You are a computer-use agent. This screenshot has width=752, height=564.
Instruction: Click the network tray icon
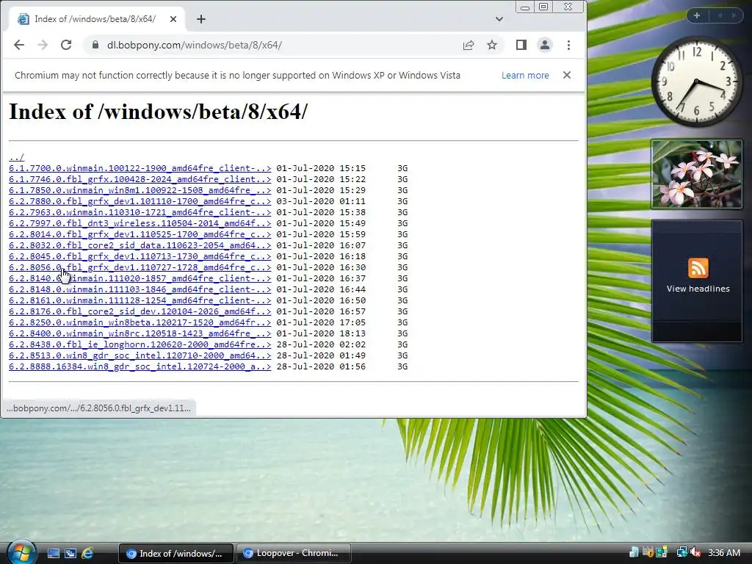click(681, 552)
